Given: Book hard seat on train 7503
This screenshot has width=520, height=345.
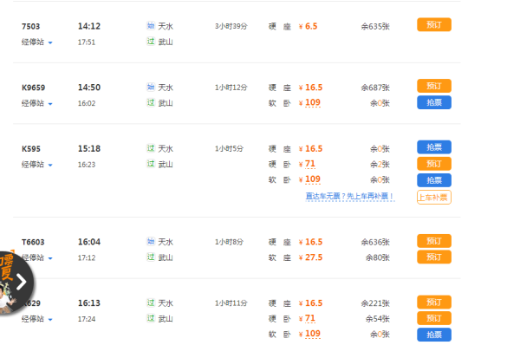Looking at the screenshot, I should click(x=434, y=25).
